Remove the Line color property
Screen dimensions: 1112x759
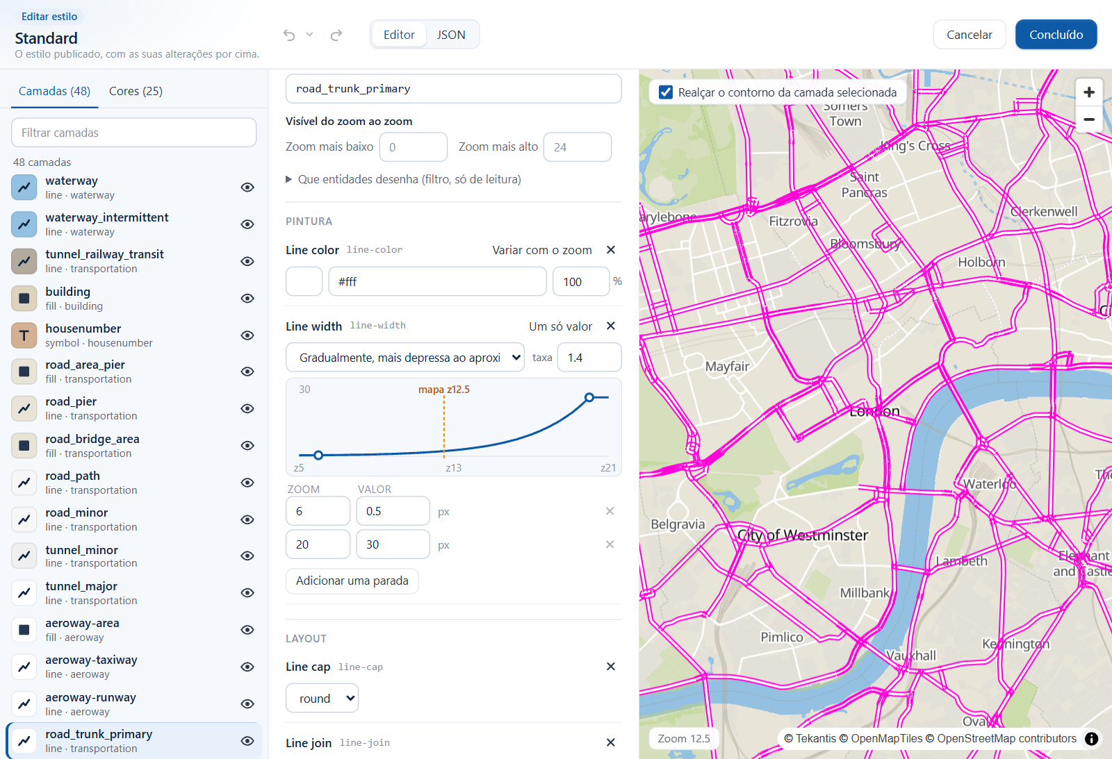click(x=611, y=250)
